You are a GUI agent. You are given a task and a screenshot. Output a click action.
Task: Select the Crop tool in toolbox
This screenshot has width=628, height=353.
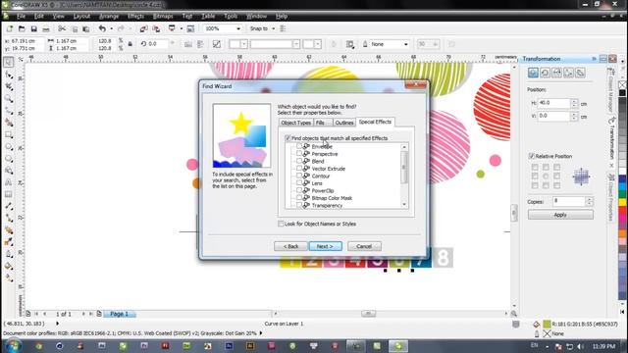click(9, 86)
